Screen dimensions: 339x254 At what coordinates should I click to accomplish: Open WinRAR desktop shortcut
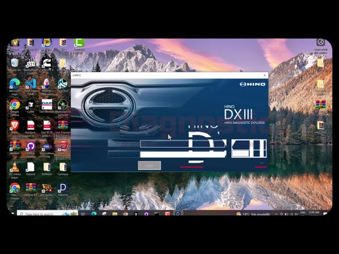[x=14, y=148]
